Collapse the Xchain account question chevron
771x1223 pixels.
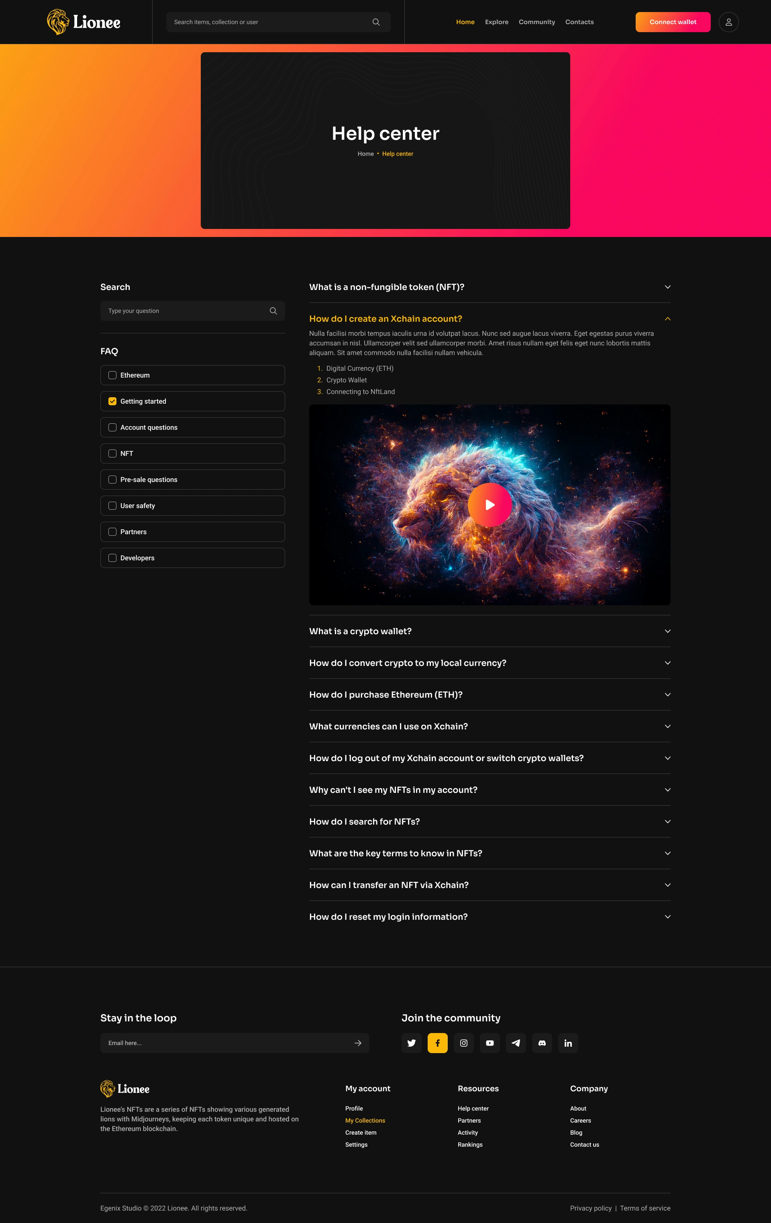pyautogui.click(x=667, y=319)
